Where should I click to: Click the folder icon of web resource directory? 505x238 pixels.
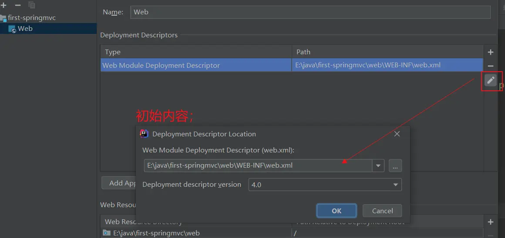106,232
